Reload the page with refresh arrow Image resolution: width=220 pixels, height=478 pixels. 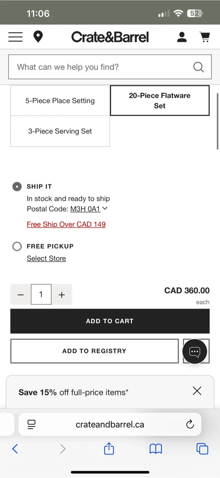[190, 424]
